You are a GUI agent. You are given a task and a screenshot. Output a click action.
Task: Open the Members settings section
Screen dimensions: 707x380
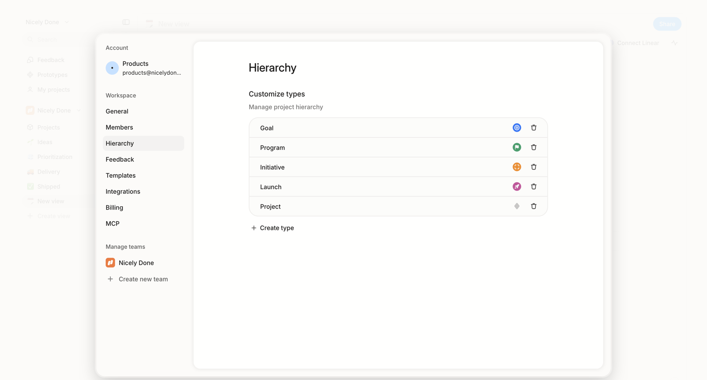tap(144, 127)
